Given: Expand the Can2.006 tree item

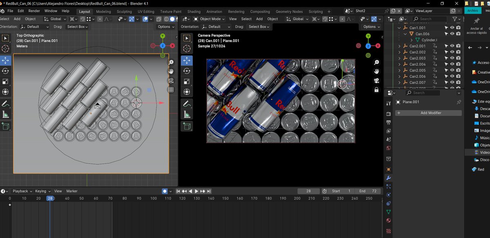Looking at the screenshot, I should pyautogui.click(x=399, y=76).
